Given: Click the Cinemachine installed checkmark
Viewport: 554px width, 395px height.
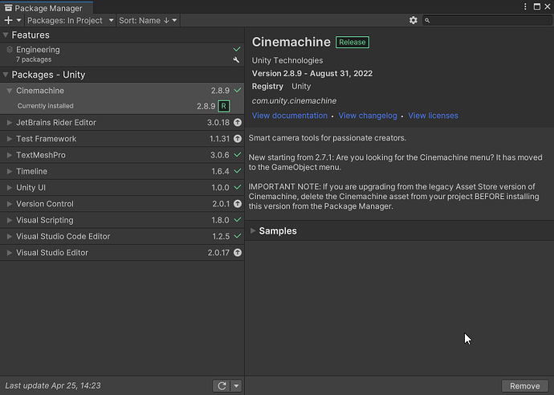Looking at the screenshot, I should coord(238,91).
